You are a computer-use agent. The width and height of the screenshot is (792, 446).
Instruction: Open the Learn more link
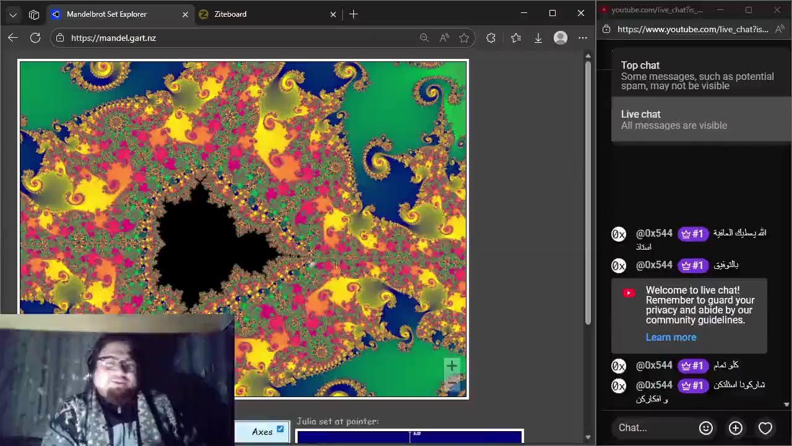pos(671,337)
